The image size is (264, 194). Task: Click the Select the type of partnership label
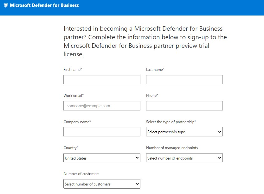(x=171, y=122)
